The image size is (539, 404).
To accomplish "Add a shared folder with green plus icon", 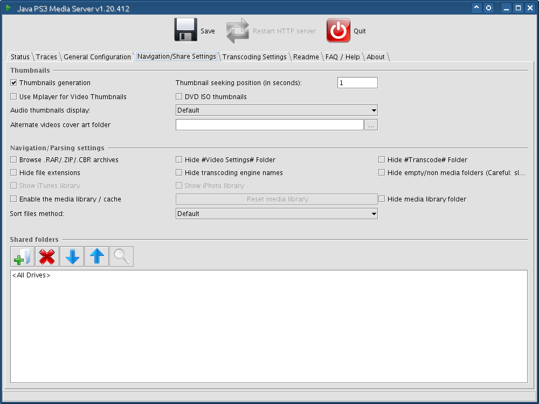I will (x=22, y=256).
